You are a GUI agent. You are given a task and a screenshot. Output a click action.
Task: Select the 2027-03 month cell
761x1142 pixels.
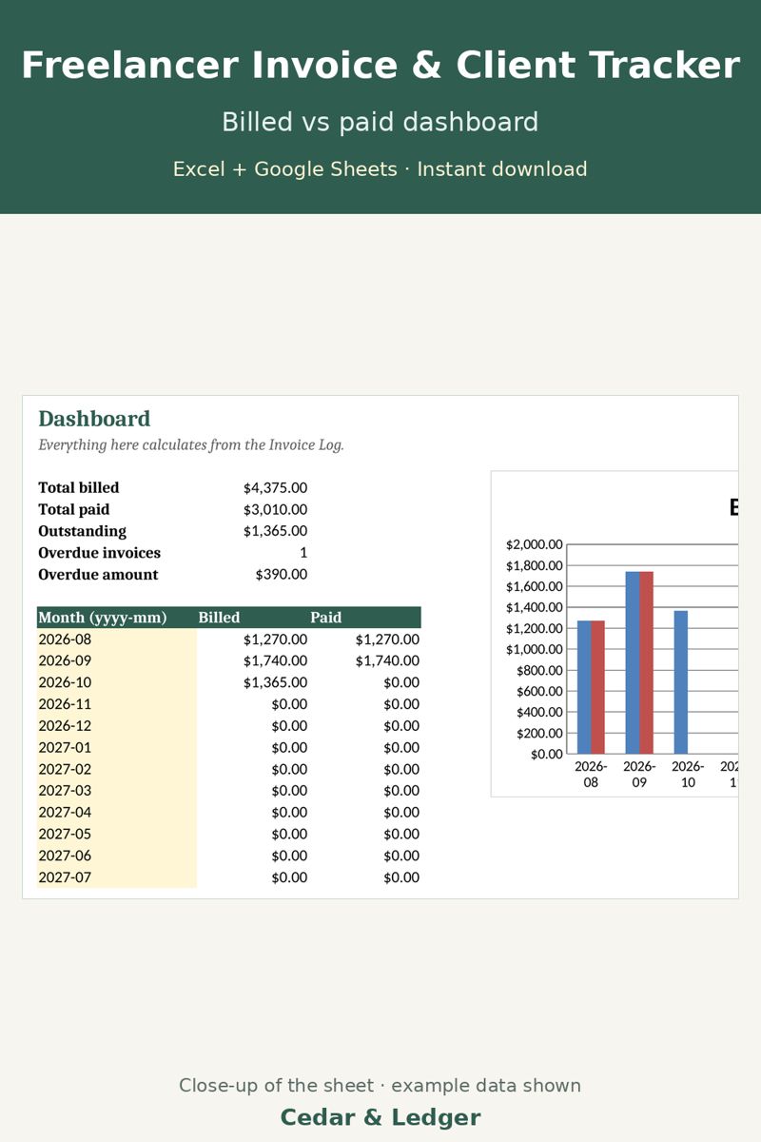(x=117, y=791)
